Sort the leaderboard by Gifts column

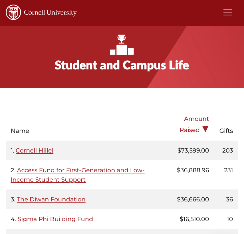pos(226,131)
